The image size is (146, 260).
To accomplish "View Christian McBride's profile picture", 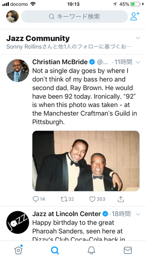I will (x=17, y=70).
